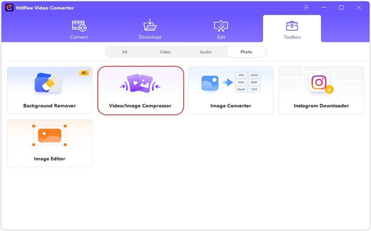Click the AI badge on Background Remover
The height and width of the screenshot is (231, 371).
click(84, 72)
